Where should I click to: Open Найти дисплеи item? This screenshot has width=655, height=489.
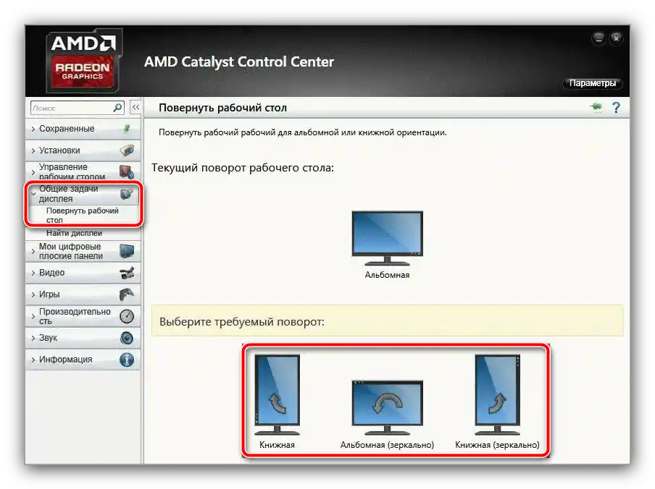74,233
